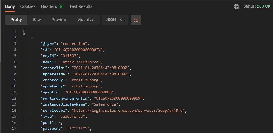Open the Headers (9) tab
The height and width of the screenshot is (133, 273).
pyautogui.click(x=52, y=6)
